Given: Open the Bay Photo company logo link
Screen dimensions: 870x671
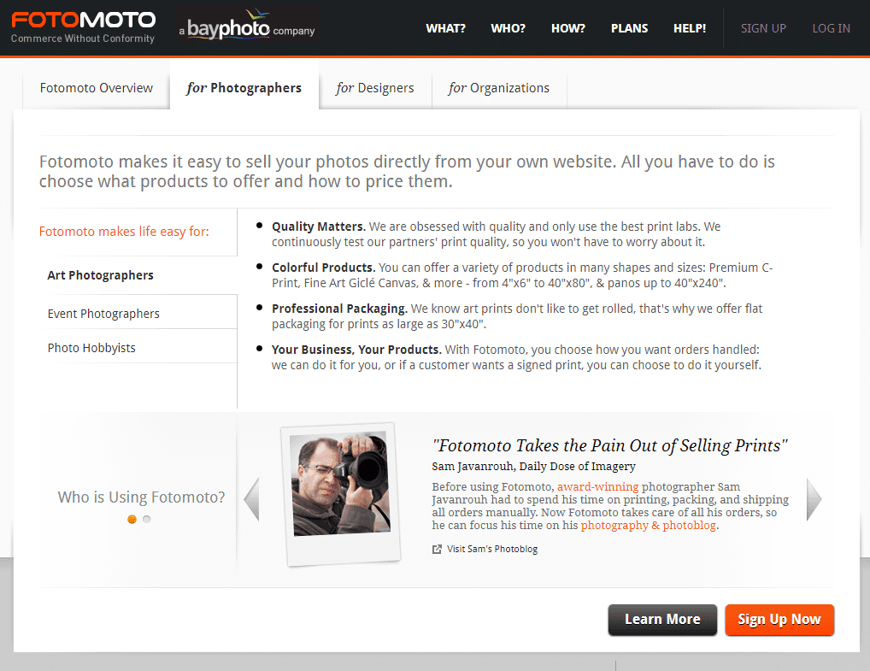Looking at the screenshot, I should point(247,26).
